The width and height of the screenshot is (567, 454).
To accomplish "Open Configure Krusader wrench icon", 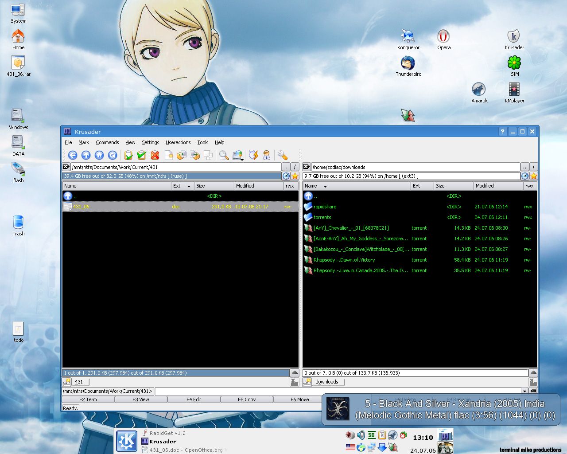I will [282, 155].
